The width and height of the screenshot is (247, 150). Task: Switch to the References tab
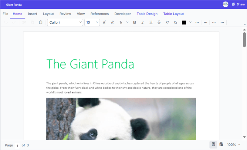100,14
